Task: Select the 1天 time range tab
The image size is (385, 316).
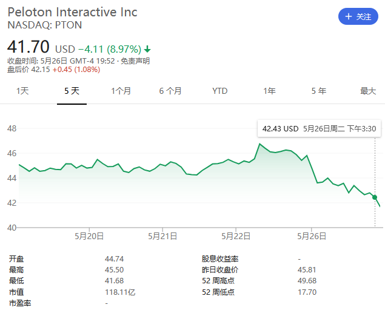Action: (22, 91)
